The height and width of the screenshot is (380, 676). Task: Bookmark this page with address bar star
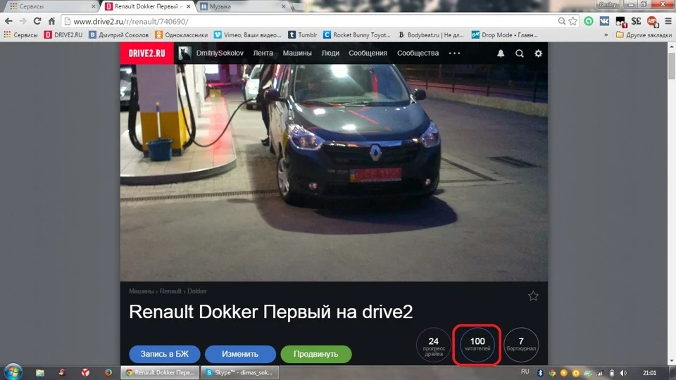[572, 21]
